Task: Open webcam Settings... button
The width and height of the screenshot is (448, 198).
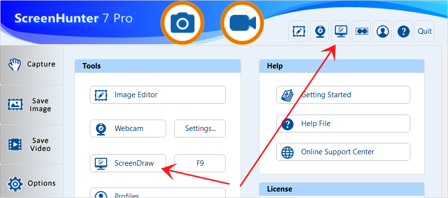Action: coord(200,129)
